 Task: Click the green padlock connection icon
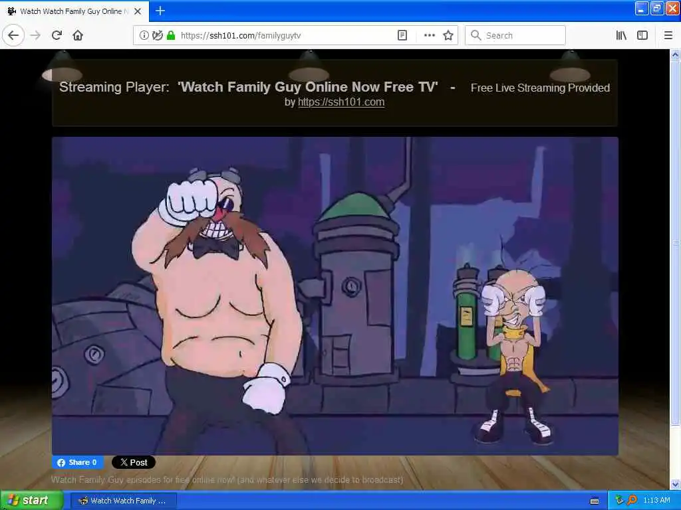click(171, 36)
